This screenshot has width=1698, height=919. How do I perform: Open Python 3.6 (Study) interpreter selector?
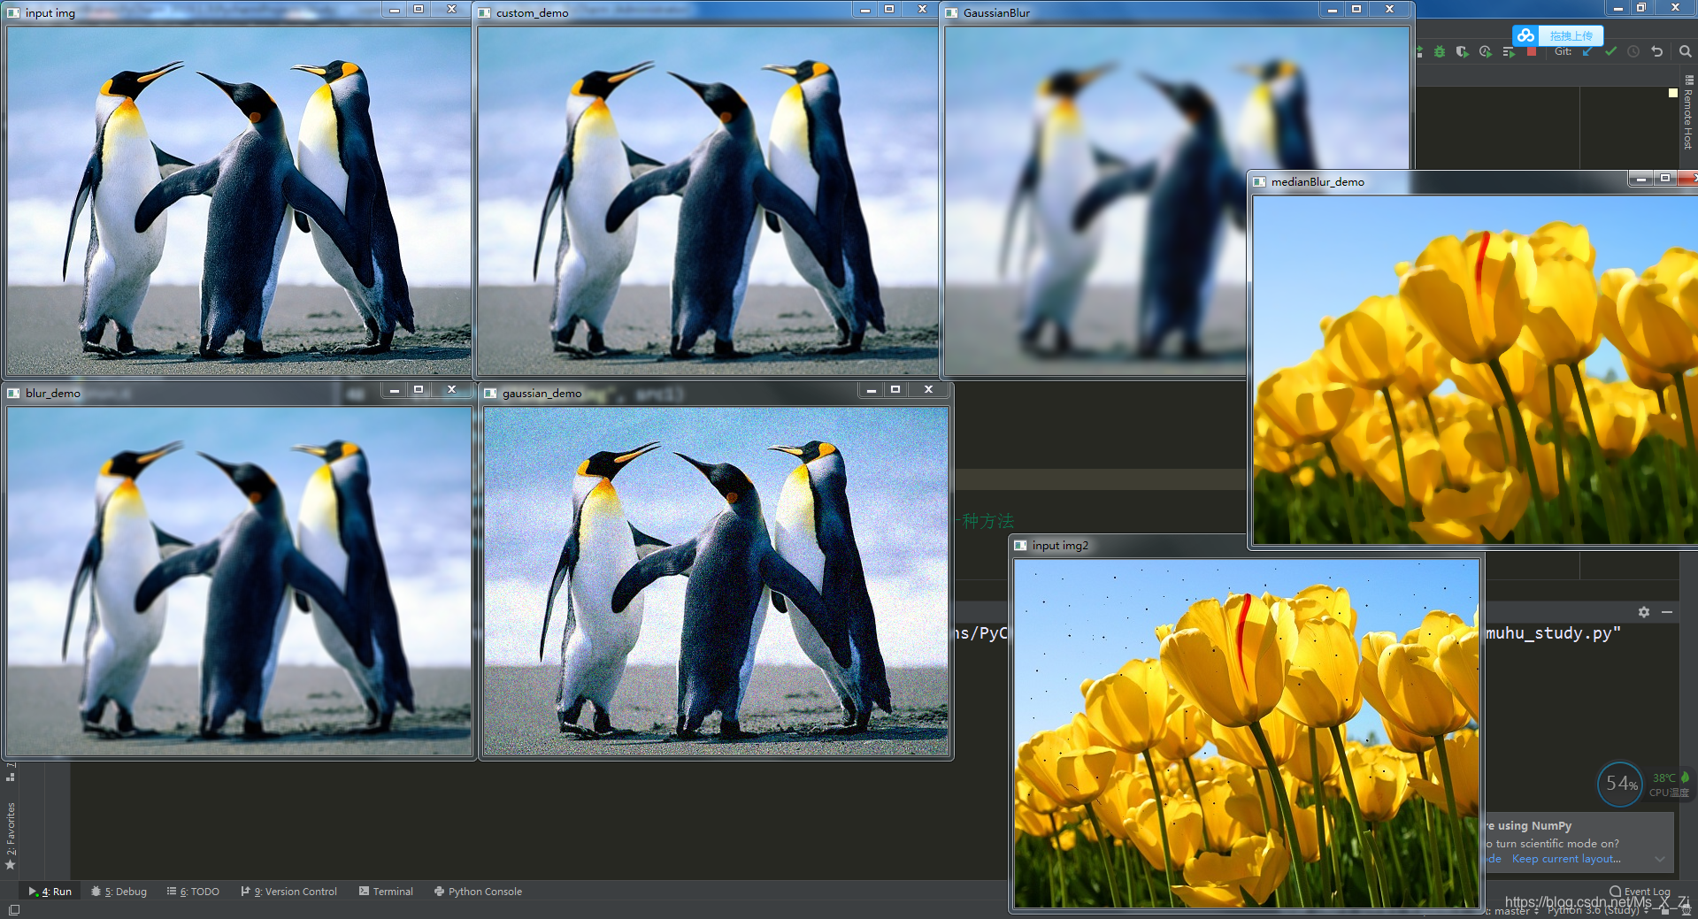1598,910
